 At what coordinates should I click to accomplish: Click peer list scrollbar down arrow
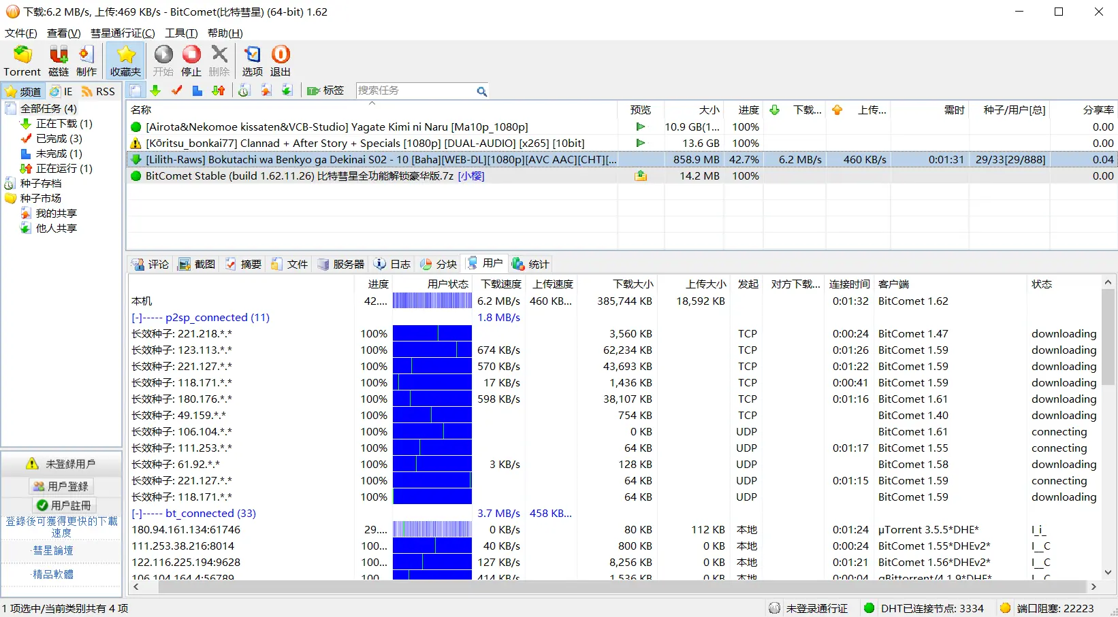(1108, 573)
